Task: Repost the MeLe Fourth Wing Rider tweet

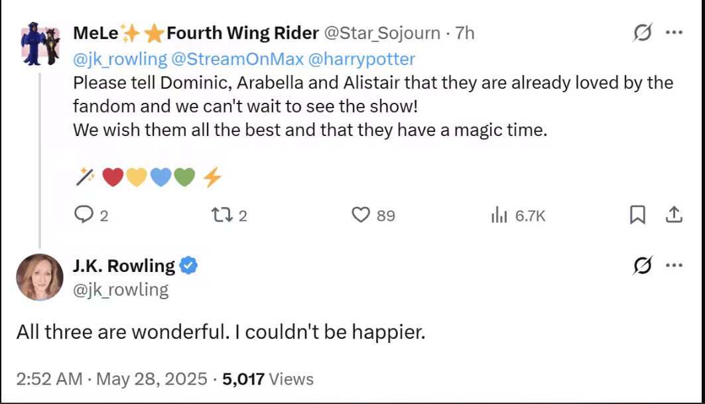Action: tap(219, 215)
